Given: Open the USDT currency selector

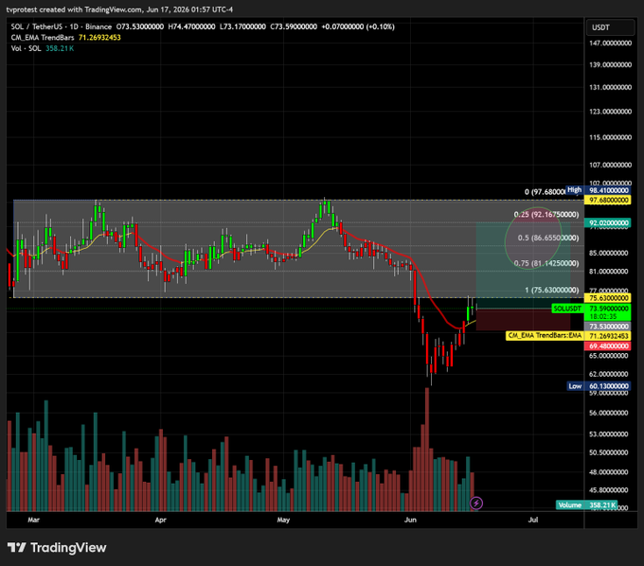Looking at the screenshot, I should 610,27.
